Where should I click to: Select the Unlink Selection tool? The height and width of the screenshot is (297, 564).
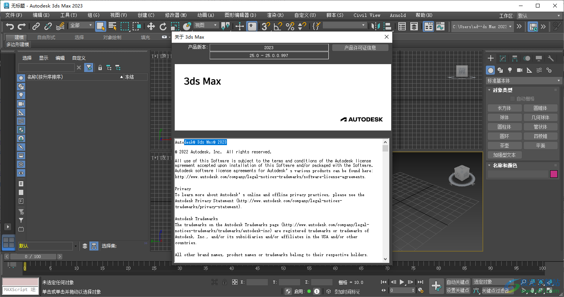(x=48, y=26)
